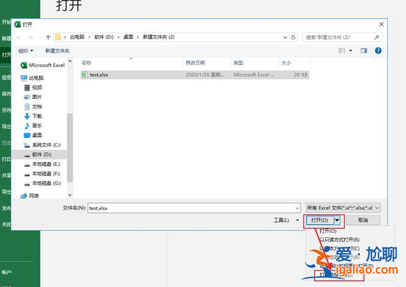
Task: Choose 以只读方式打开(R) menu entry
Action: click(340, 240)
